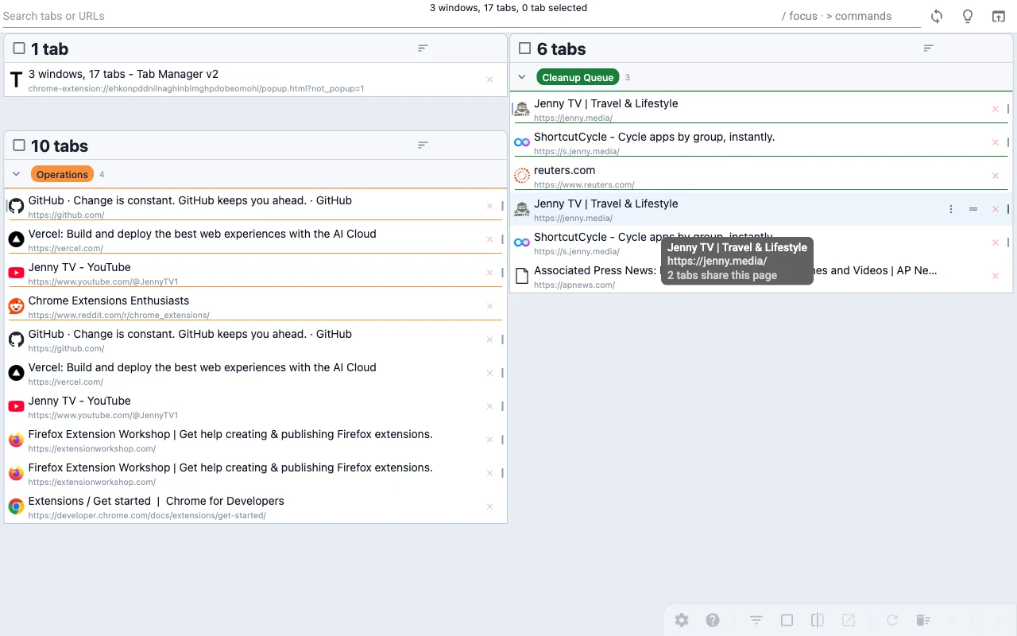Image resolution: width=1017 pixels, height=636 pixels.
Task: Check the 1 tab window checkbox
Action: click(x=19, y=48)
